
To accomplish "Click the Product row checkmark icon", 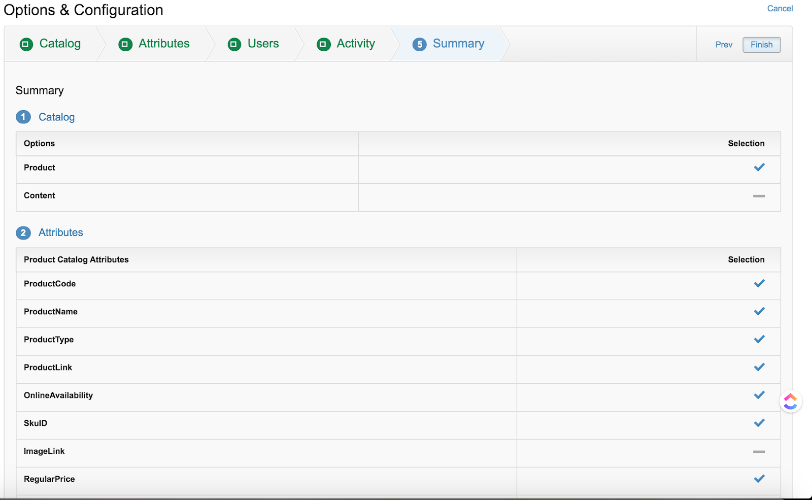I will tap(759, 168).
